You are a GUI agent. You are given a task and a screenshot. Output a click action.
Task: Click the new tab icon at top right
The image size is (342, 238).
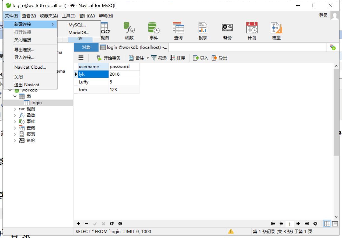(333, 47)
